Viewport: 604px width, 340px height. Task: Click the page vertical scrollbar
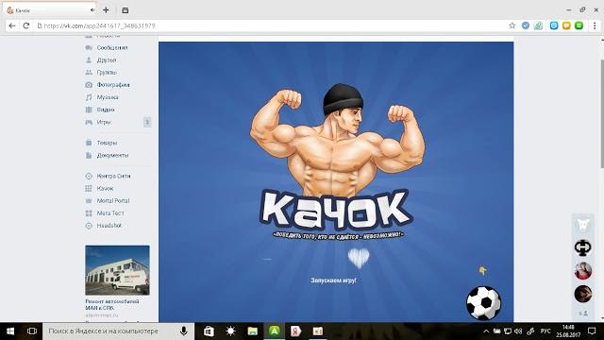point(602,113)
